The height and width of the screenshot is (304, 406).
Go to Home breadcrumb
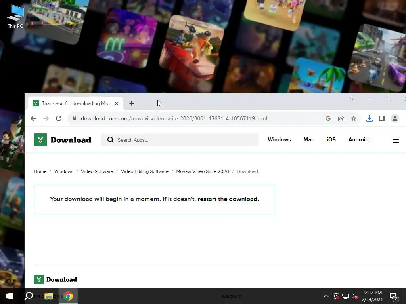(x=40, y=171)
